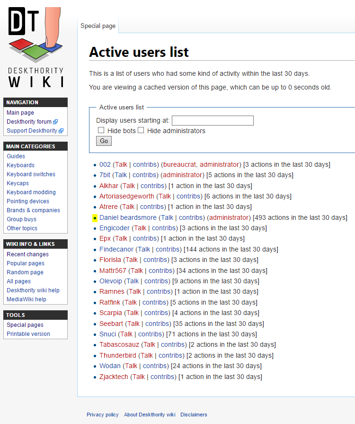
Task: Click highlighted bullet before Daniel beardsmore
Action: pos(95,218)
